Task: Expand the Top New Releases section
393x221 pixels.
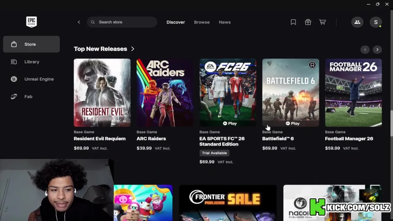Action: point(104,49)
